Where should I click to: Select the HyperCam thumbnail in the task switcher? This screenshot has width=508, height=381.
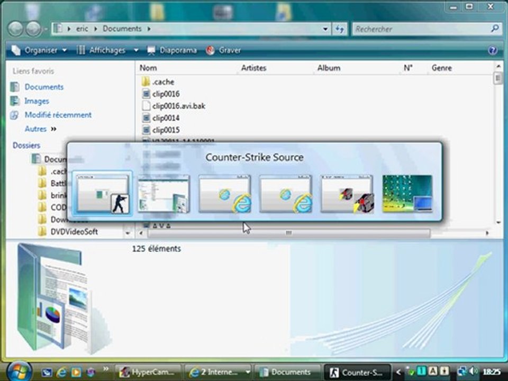pyautogui.click(x=347, y=194)
